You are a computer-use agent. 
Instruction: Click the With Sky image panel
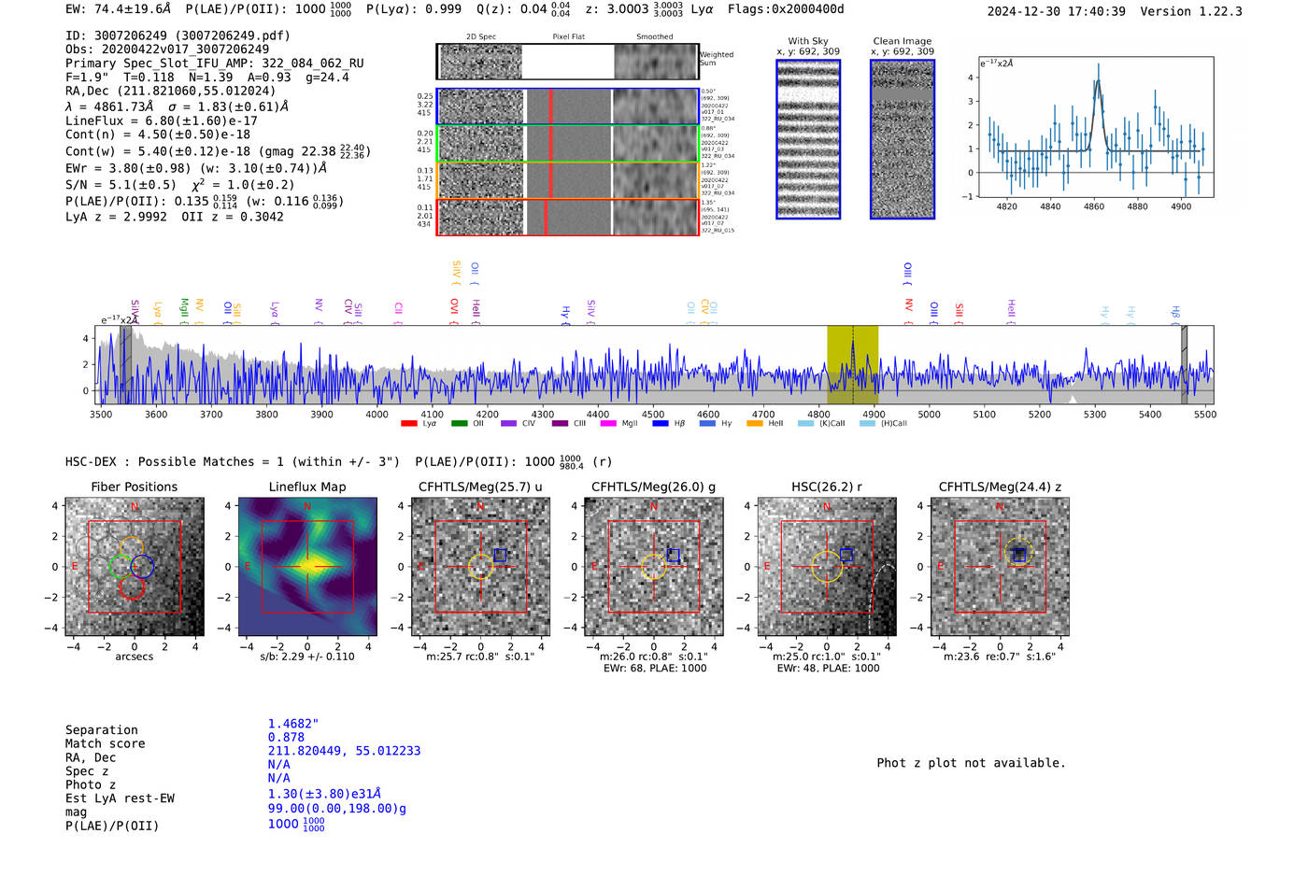coord(808,139)
